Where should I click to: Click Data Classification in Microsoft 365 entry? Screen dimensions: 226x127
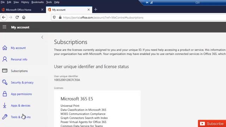coord(83,110)
